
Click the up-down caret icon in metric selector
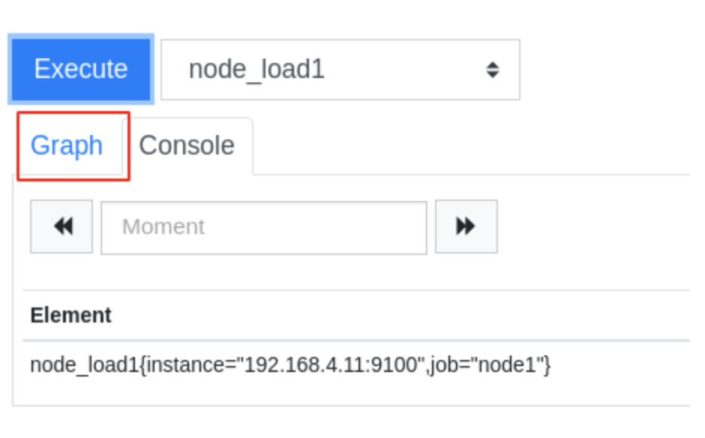[x=492, y=70]
